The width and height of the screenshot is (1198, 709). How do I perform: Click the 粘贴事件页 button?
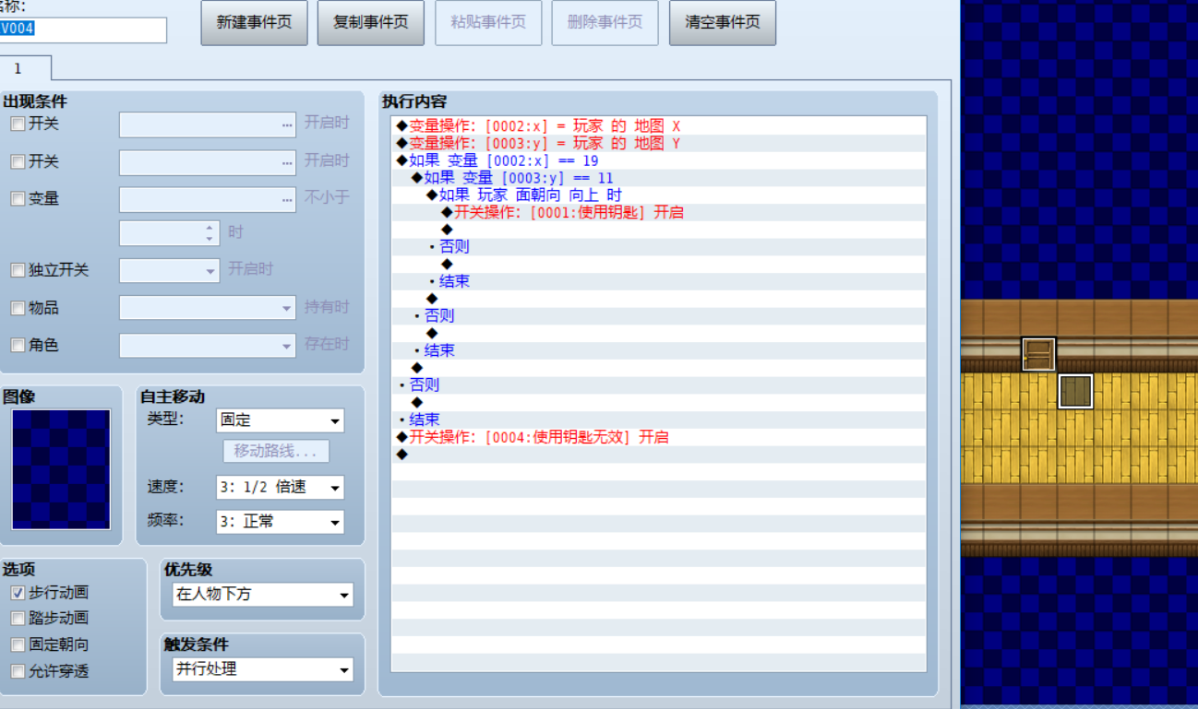coord(488,22)
